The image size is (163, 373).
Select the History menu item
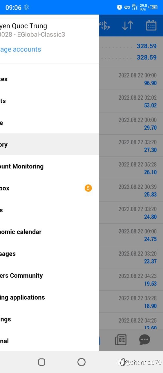(50, 145)
